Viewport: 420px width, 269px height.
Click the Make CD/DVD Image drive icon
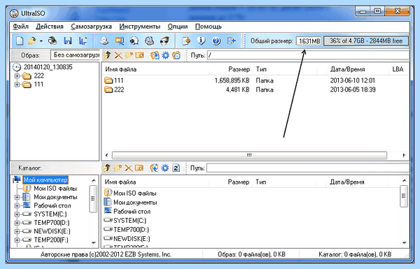pyautogui.click(x=104, y=41)
